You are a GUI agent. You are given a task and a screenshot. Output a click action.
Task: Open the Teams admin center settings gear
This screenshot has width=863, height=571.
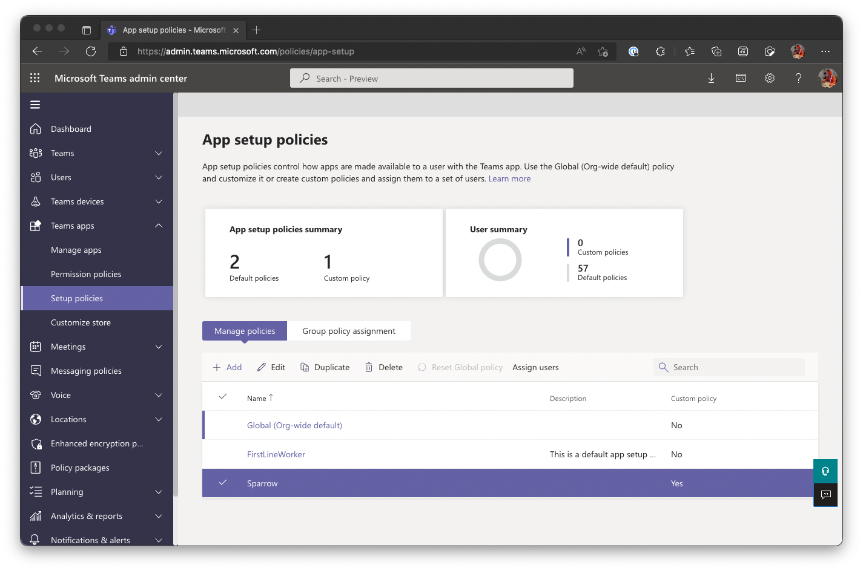tap(769, 78)
